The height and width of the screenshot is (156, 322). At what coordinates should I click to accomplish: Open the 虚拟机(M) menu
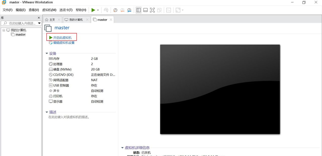click(x=49, y=10)
